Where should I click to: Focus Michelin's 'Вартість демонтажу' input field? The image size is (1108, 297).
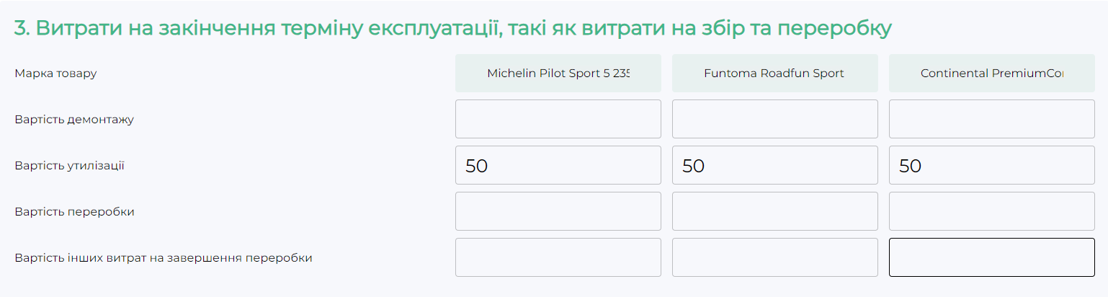(558, 119)
